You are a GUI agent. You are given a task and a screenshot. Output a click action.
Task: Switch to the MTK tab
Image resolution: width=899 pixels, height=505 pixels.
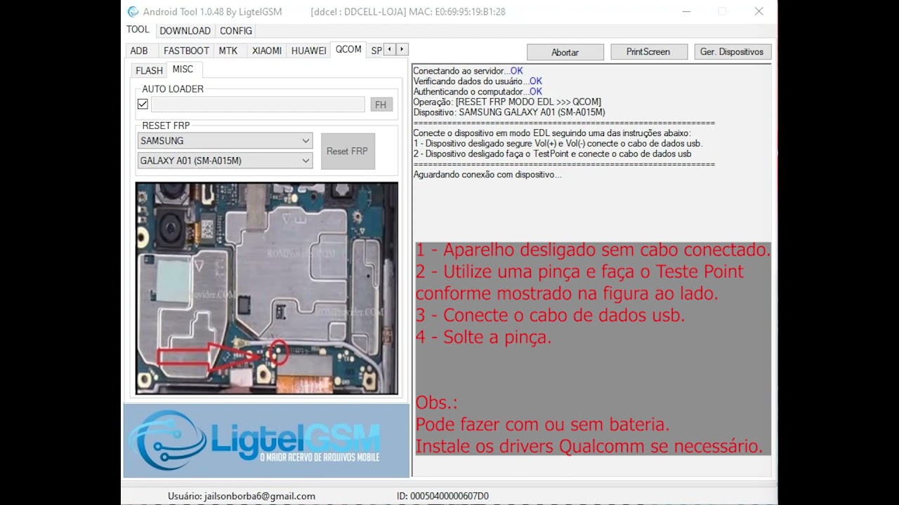(228, 50)
